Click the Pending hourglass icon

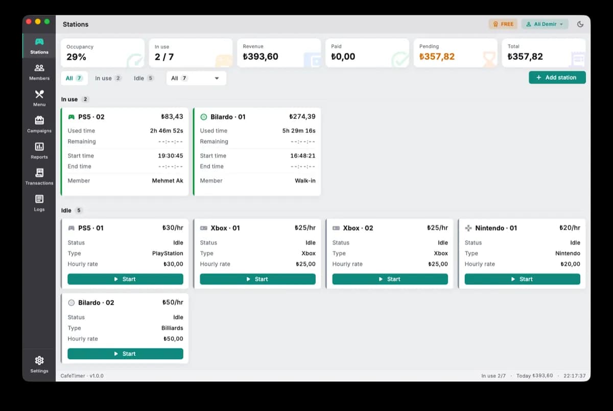click(490, 59)
